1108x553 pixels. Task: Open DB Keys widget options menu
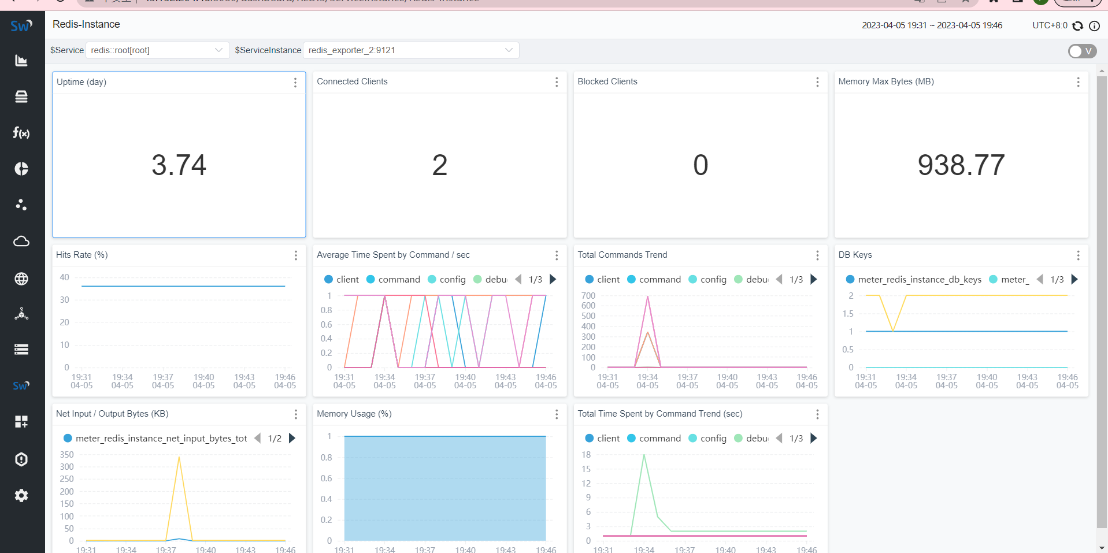(1078, 255)
